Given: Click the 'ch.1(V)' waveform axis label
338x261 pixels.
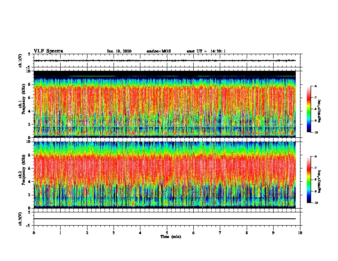Looking at the screenshot, I should tap(20, 61).
